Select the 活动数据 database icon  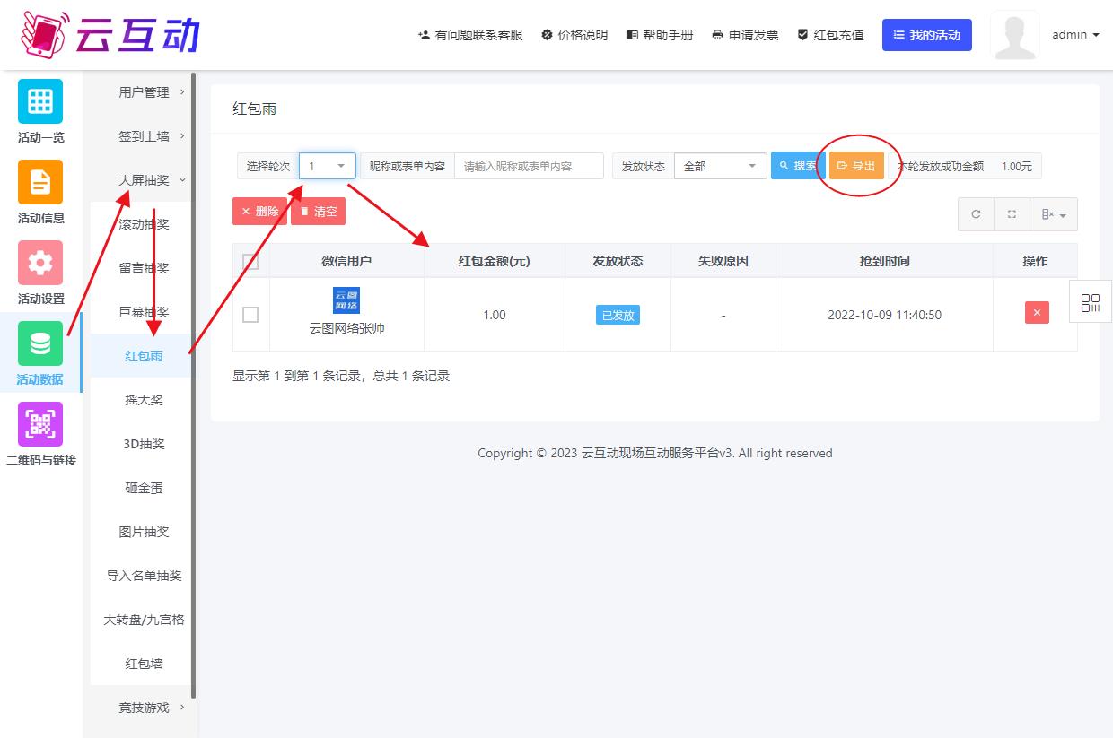pyautogui.click(x=40, y=343)
